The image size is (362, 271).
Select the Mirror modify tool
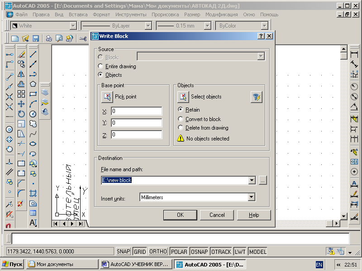point(21,74)
